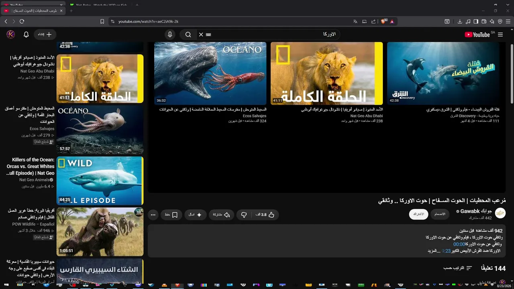This screenshot has height=289, width=514.
Task: Open the sidebar Nat Geo Abu Dhabi channel
Action: pos(37,71)
